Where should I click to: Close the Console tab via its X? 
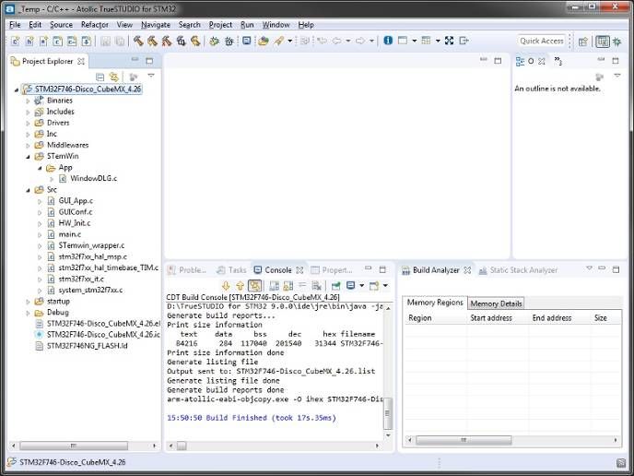[x=299, y=270]
